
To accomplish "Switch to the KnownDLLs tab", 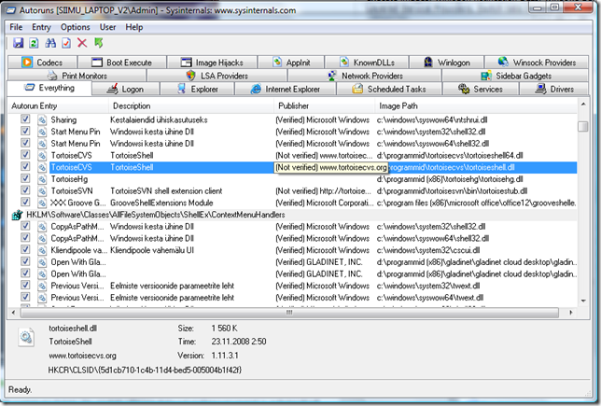I will (367, 63).
